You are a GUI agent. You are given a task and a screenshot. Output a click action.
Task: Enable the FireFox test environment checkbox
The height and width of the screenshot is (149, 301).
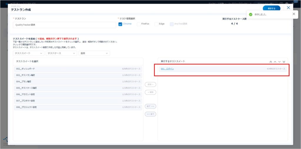pyautogui.click(x=139, y=24)
